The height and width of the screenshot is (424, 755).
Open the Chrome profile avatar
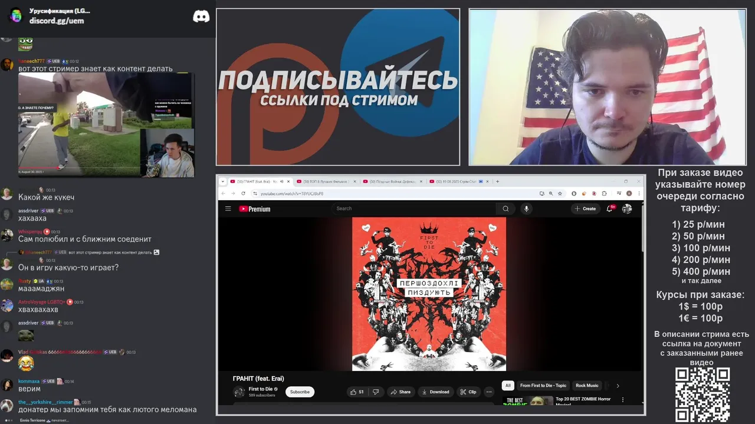point(629,193)
